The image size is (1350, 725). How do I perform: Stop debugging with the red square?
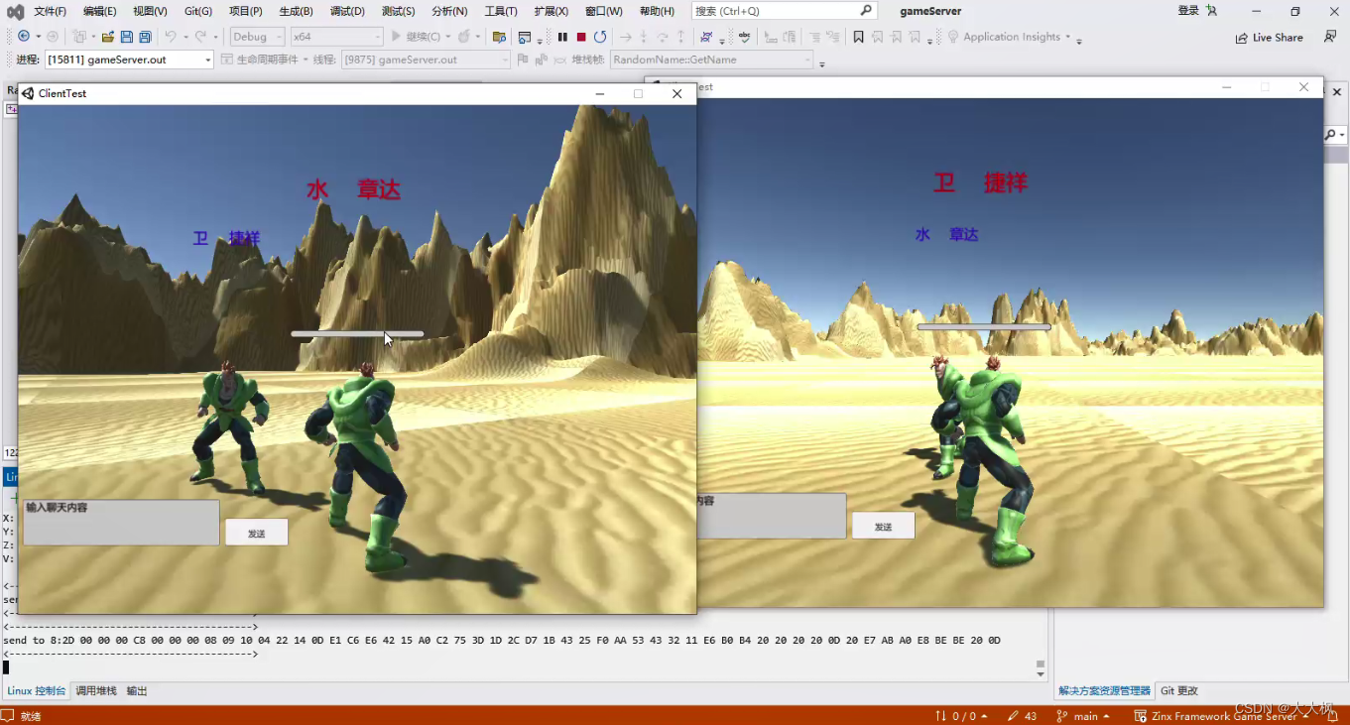581,37
